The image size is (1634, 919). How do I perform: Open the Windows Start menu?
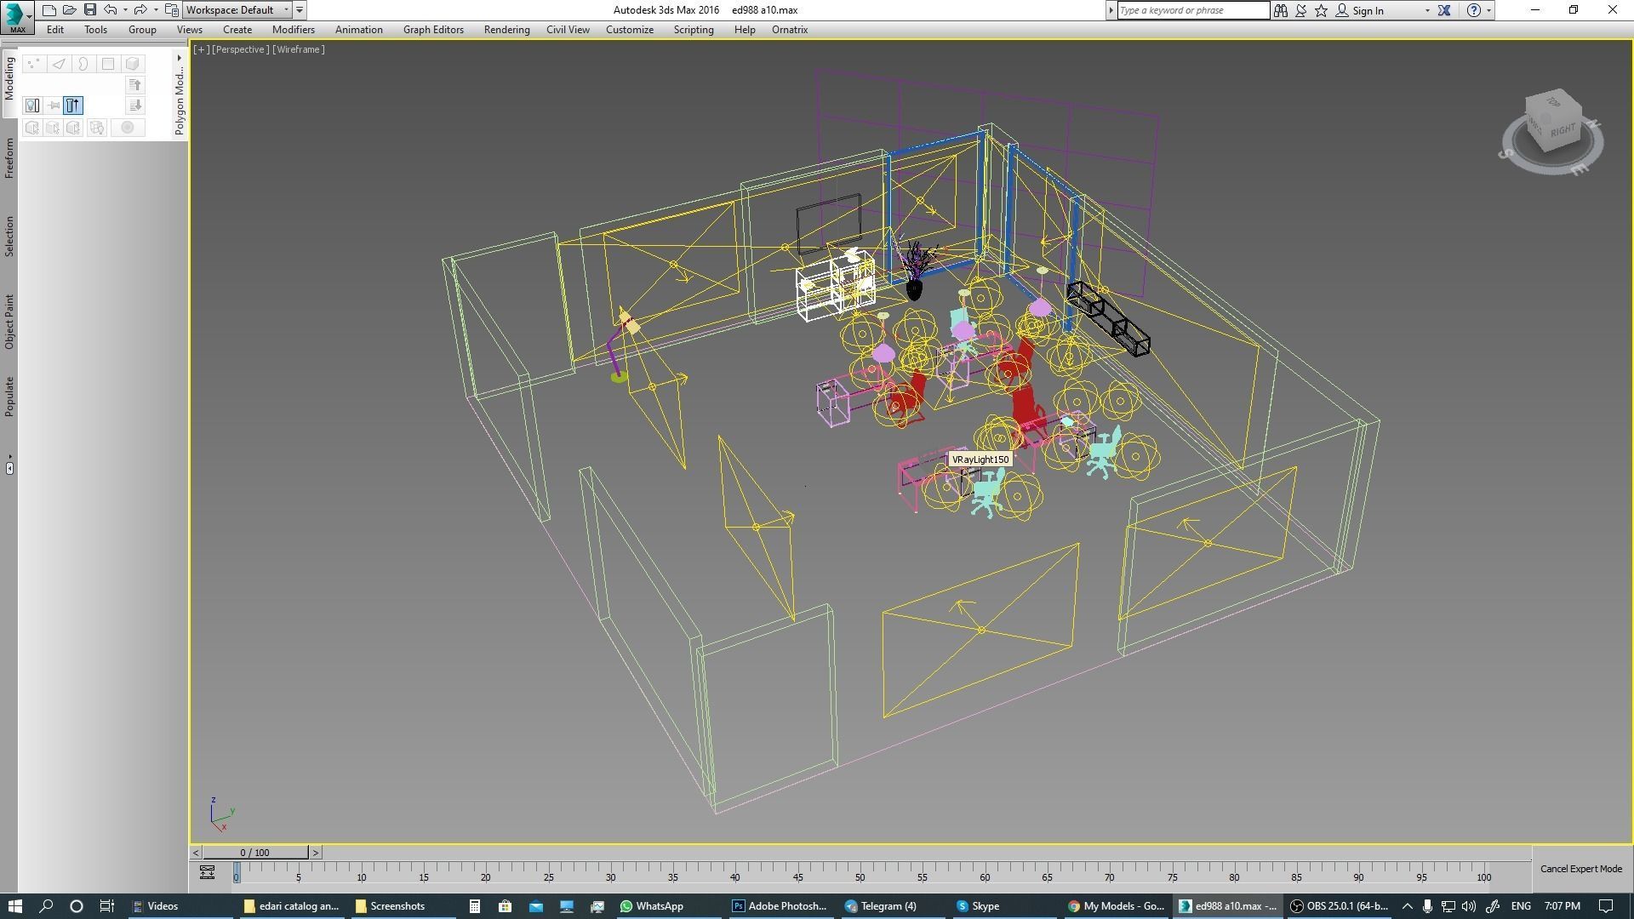coord(14,906)
